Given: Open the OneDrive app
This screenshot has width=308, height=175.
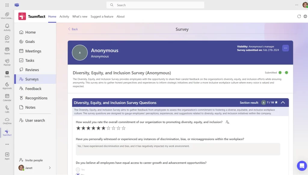Looking at the screenshot, I should coord(7,121).
